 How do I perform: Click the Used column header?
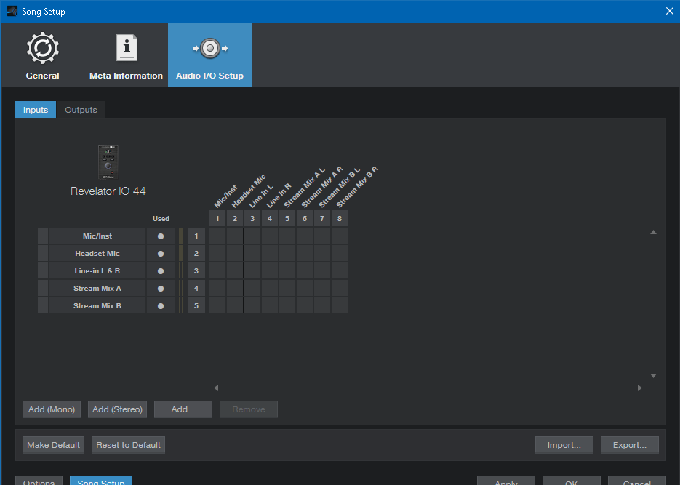click(x=161, y=218)
